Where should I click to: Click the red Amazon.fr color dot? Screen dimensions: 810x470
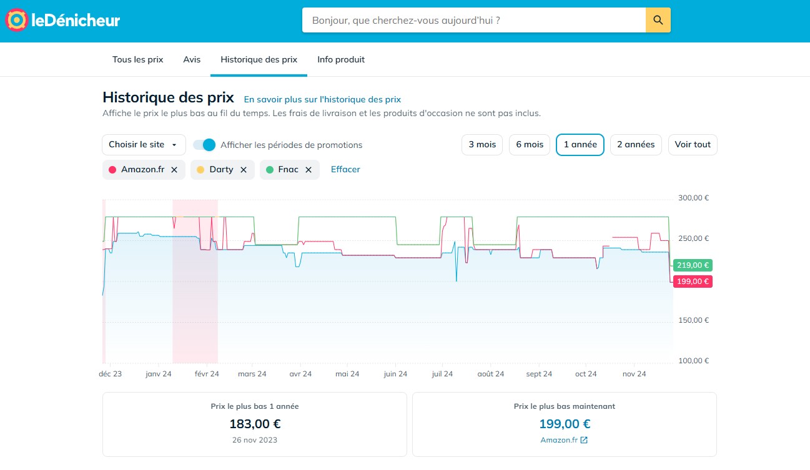tap(112, 170)
